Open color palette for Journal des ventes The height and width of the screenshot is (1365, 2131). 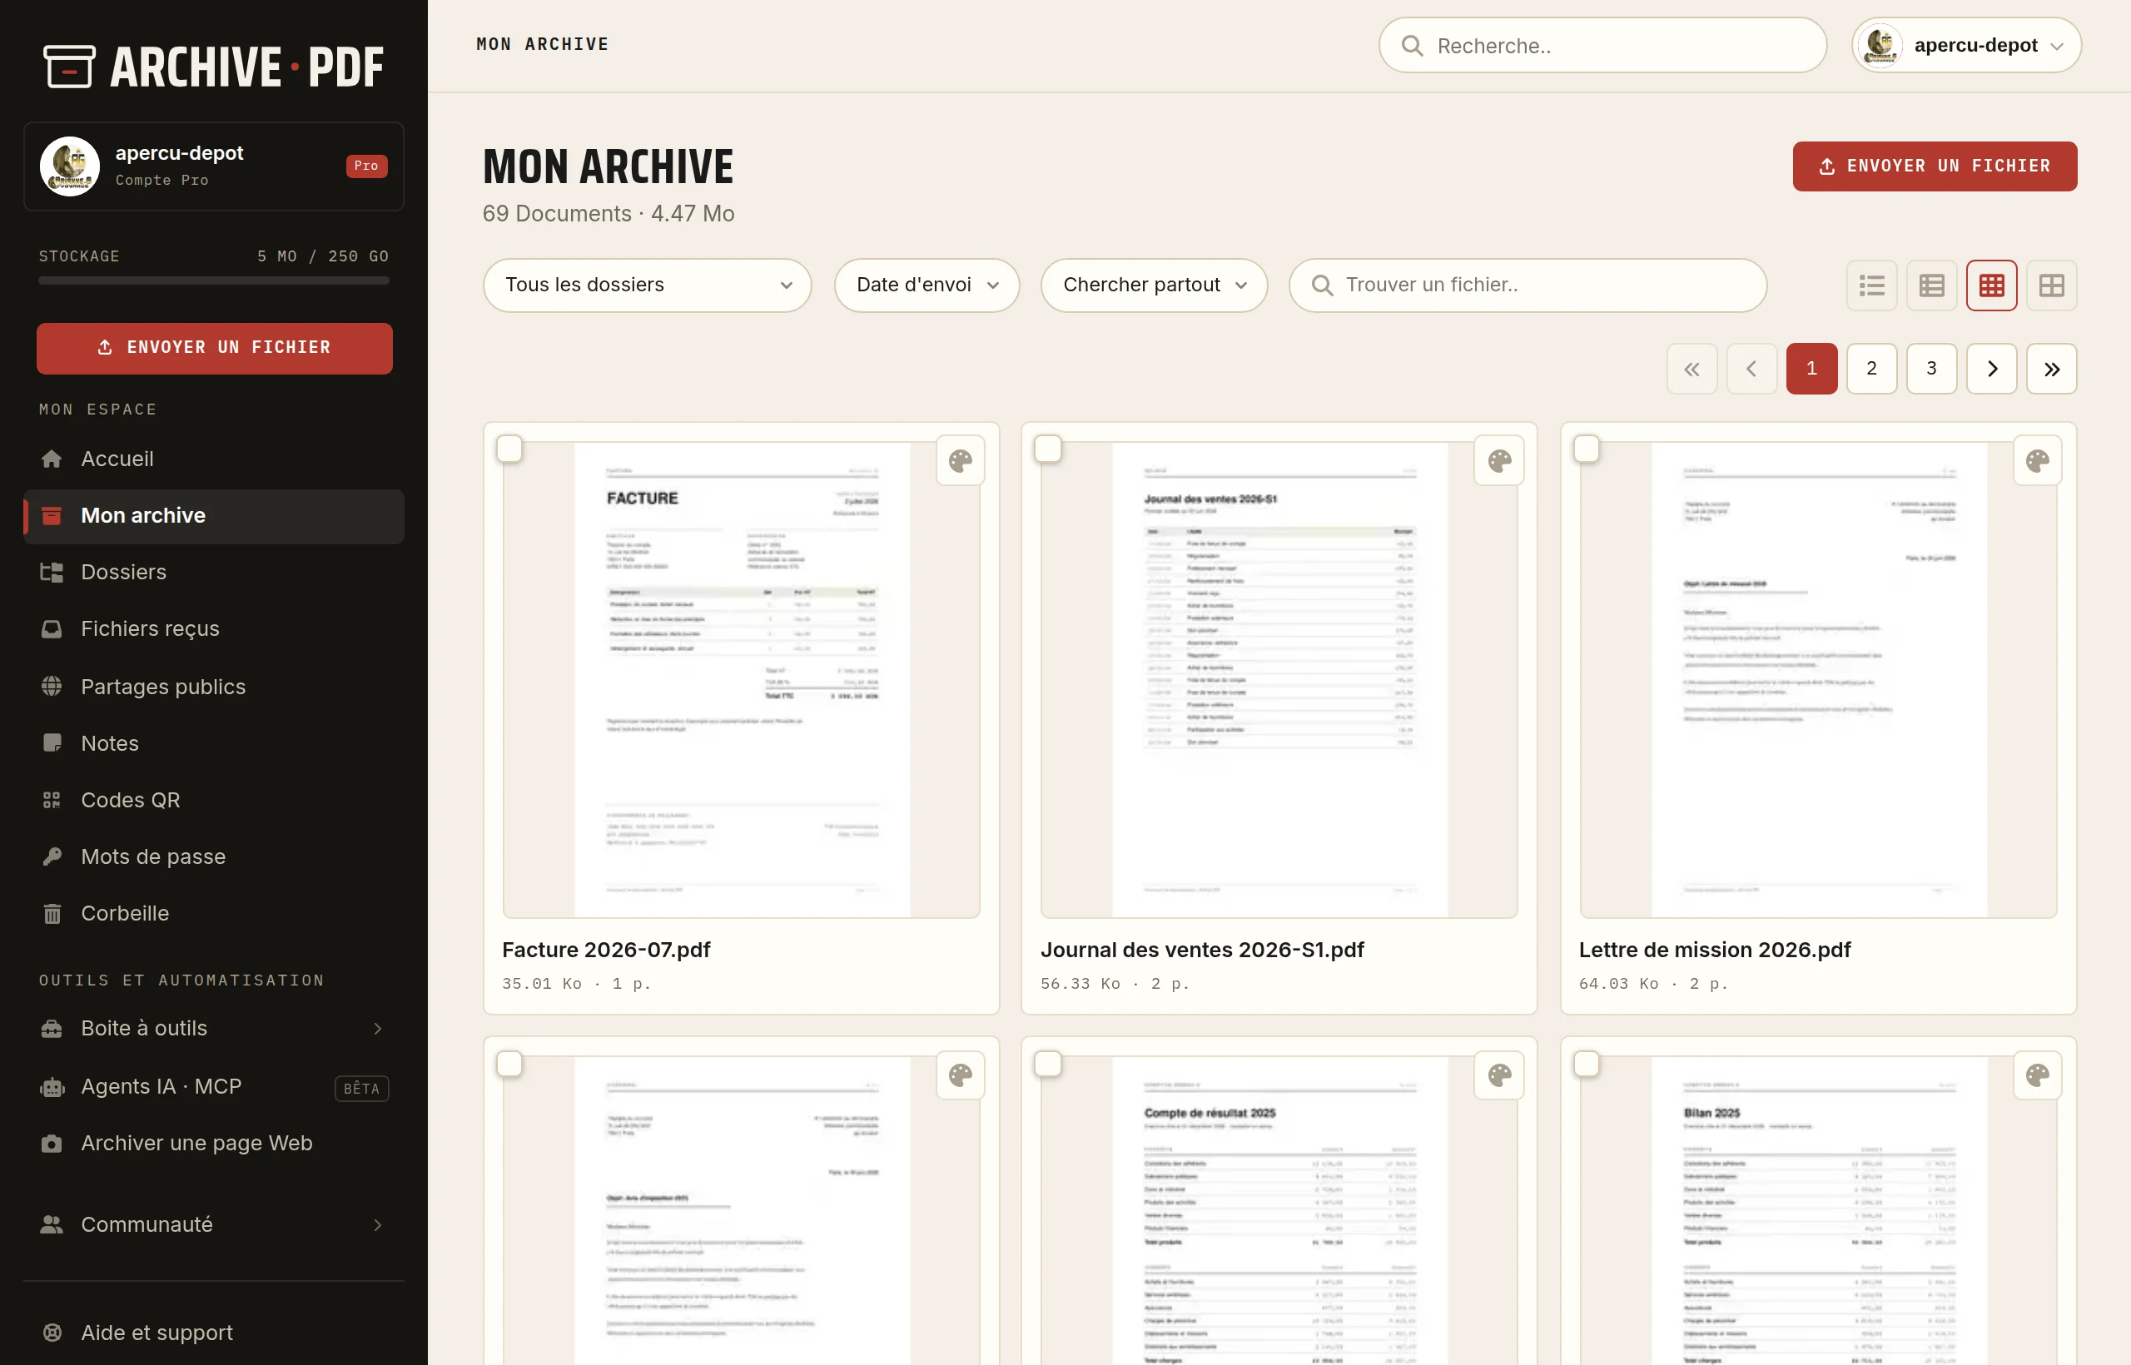pos(1499,461)
